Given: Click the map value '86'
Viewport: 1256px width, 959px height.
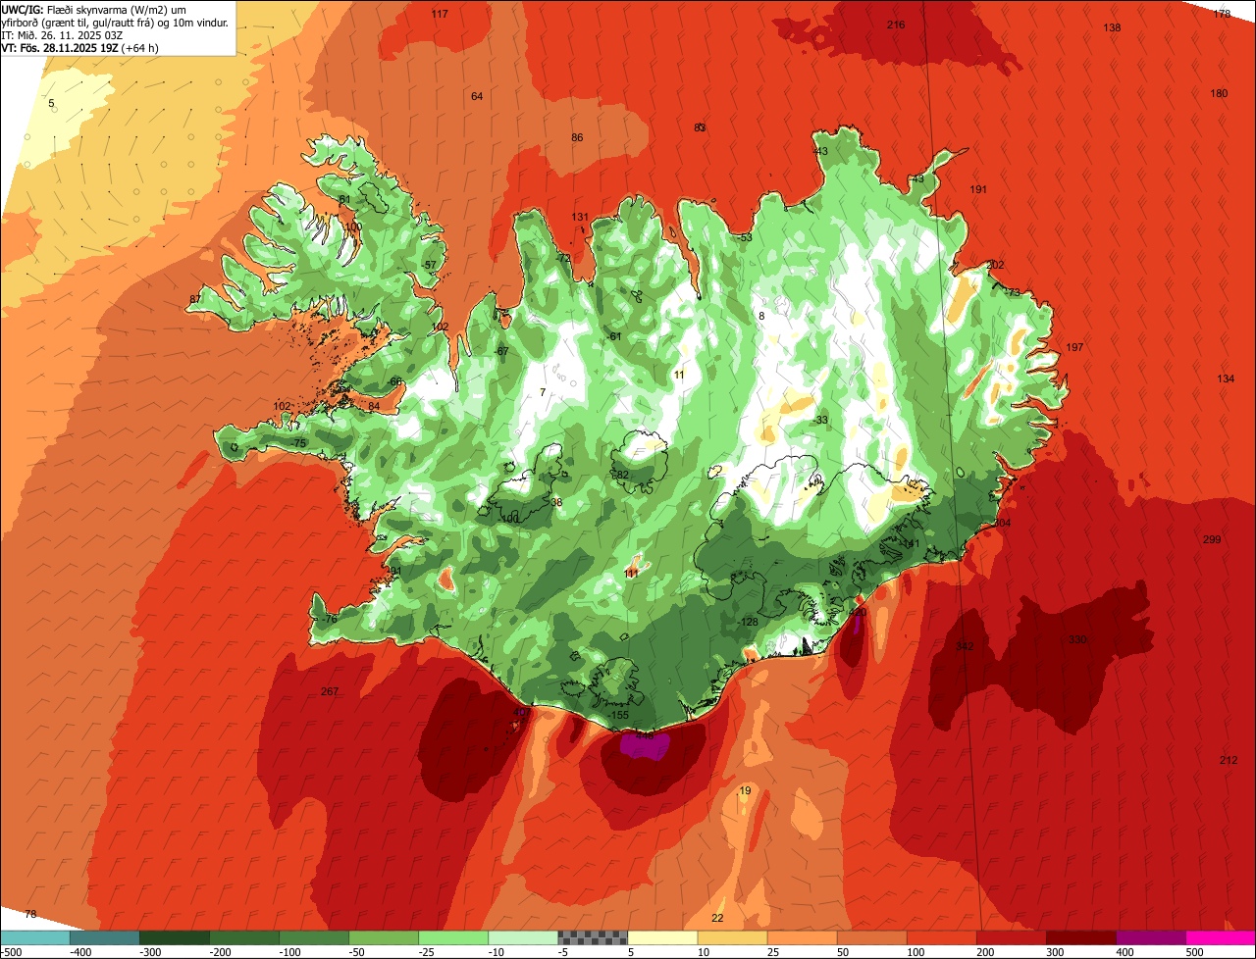Looking at the screenshot, I should tap(577, 137).
